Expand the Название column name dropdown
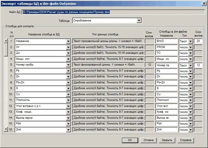Viewport: 208px width, 148px height. 68,41
